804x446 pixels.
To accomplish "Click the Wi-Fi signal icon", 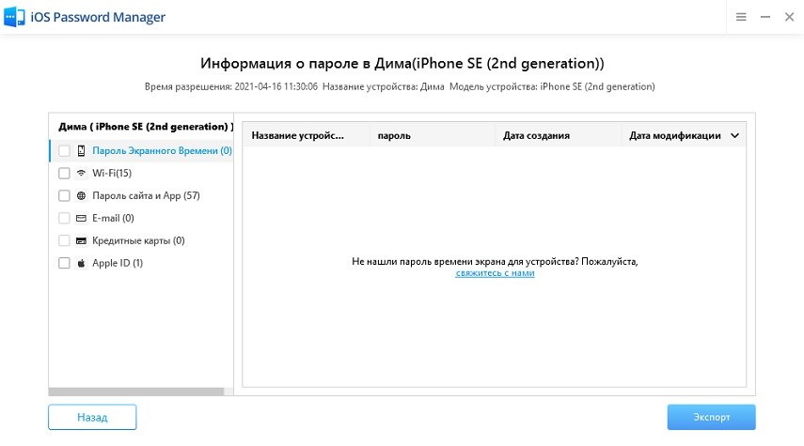I will 81,173.
